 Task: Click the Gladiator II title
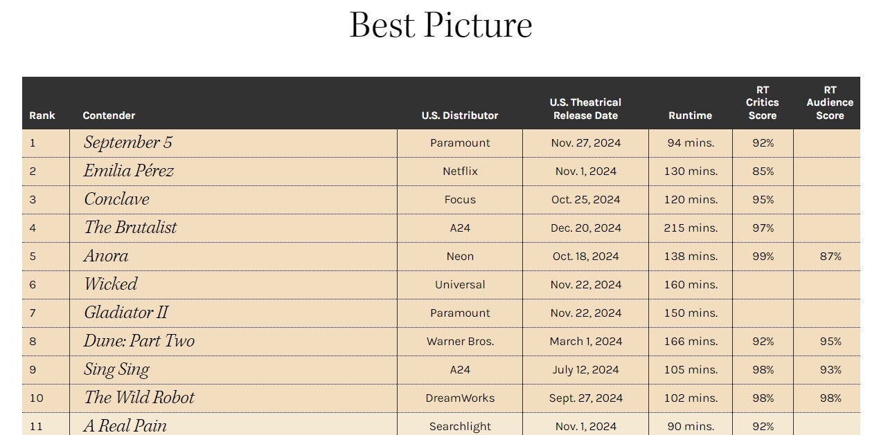[x=126, y=313]
